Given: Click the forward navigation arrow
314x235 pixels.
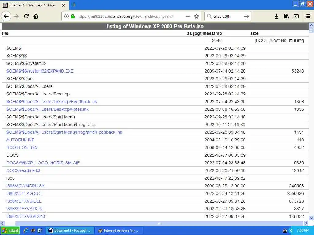Looking at the screenshot, I should point(17,17).
